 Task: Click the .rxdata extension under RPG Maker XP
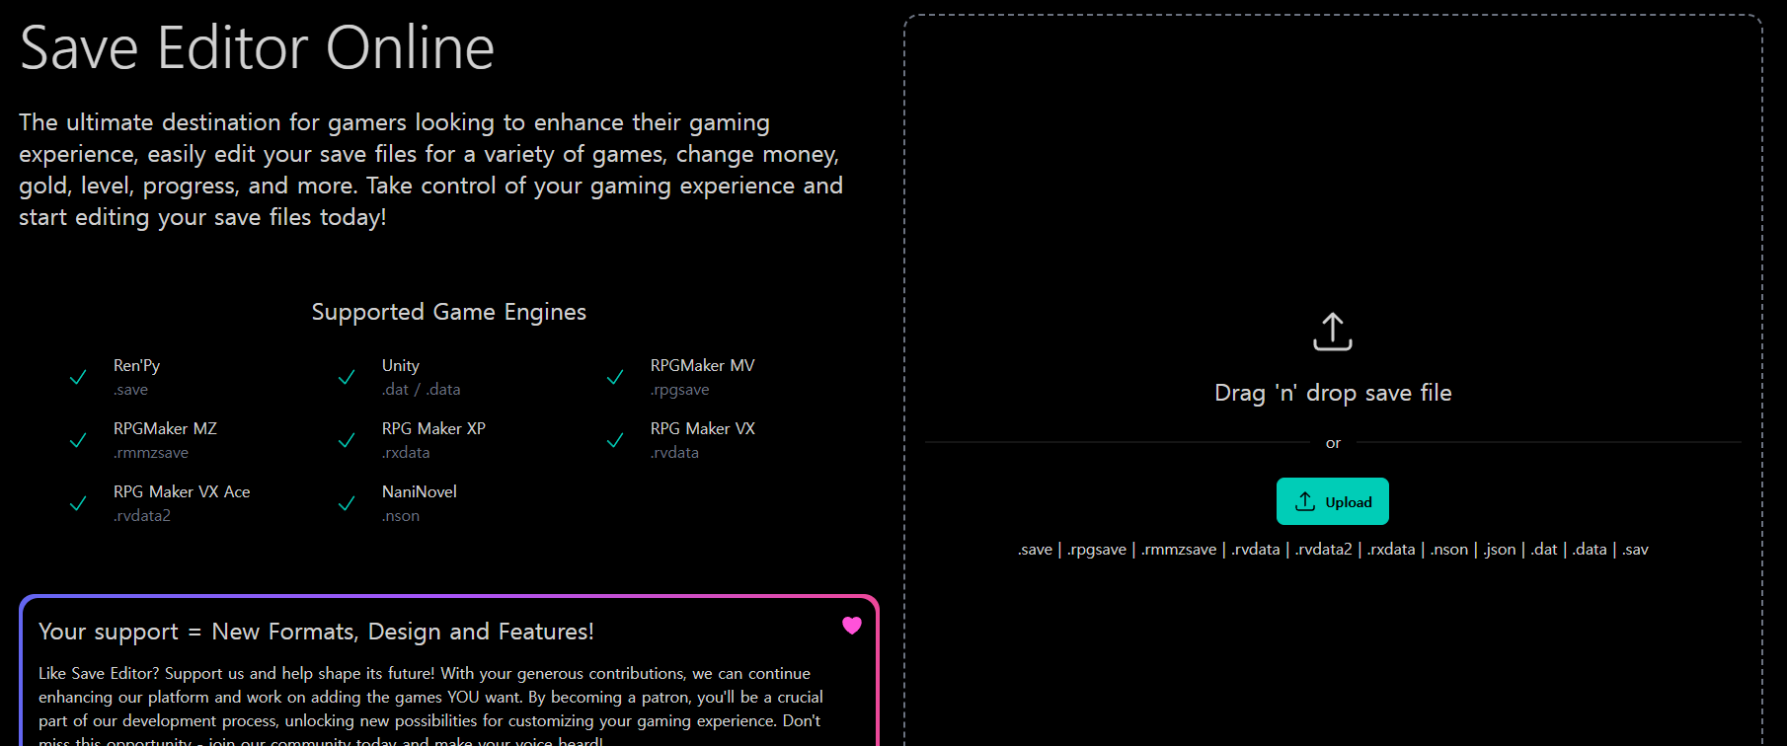(406, 453)
